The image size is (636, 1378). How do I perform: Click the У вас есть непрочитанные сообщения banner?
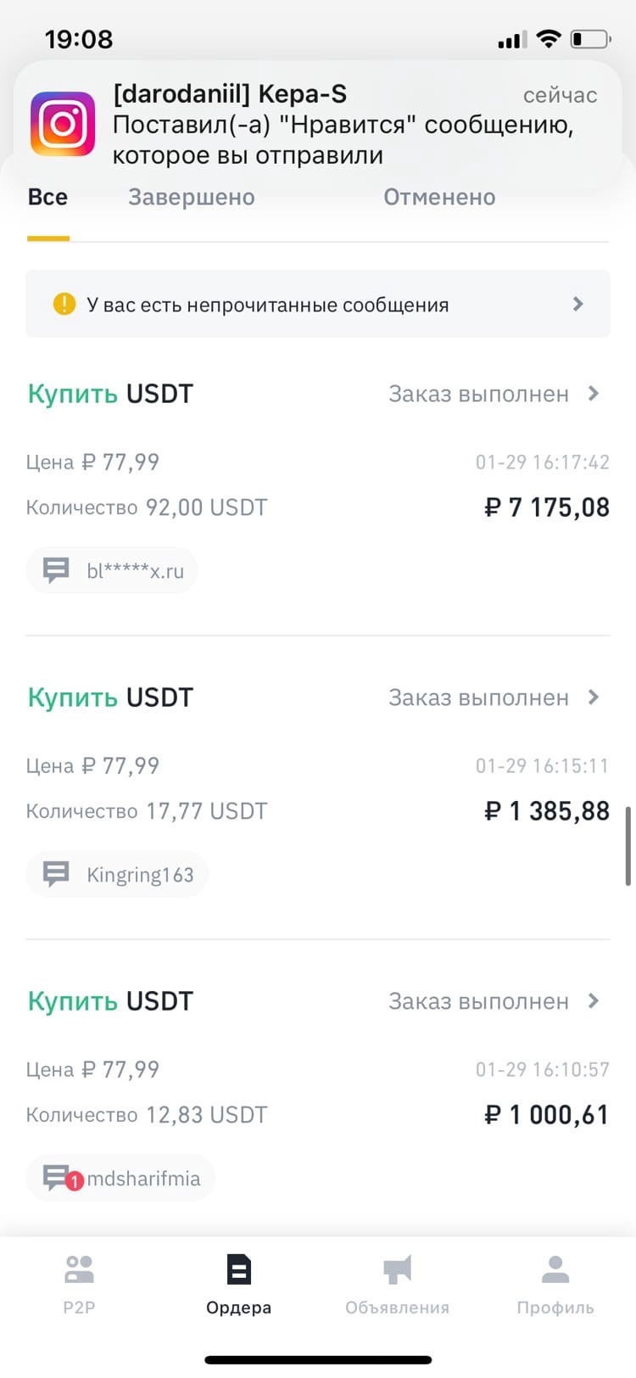(318, 304)
